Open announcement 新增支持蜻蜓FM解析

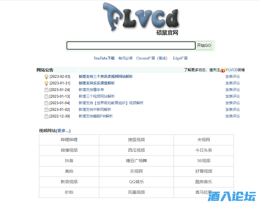pyautogui.click(x=96, y=117)
